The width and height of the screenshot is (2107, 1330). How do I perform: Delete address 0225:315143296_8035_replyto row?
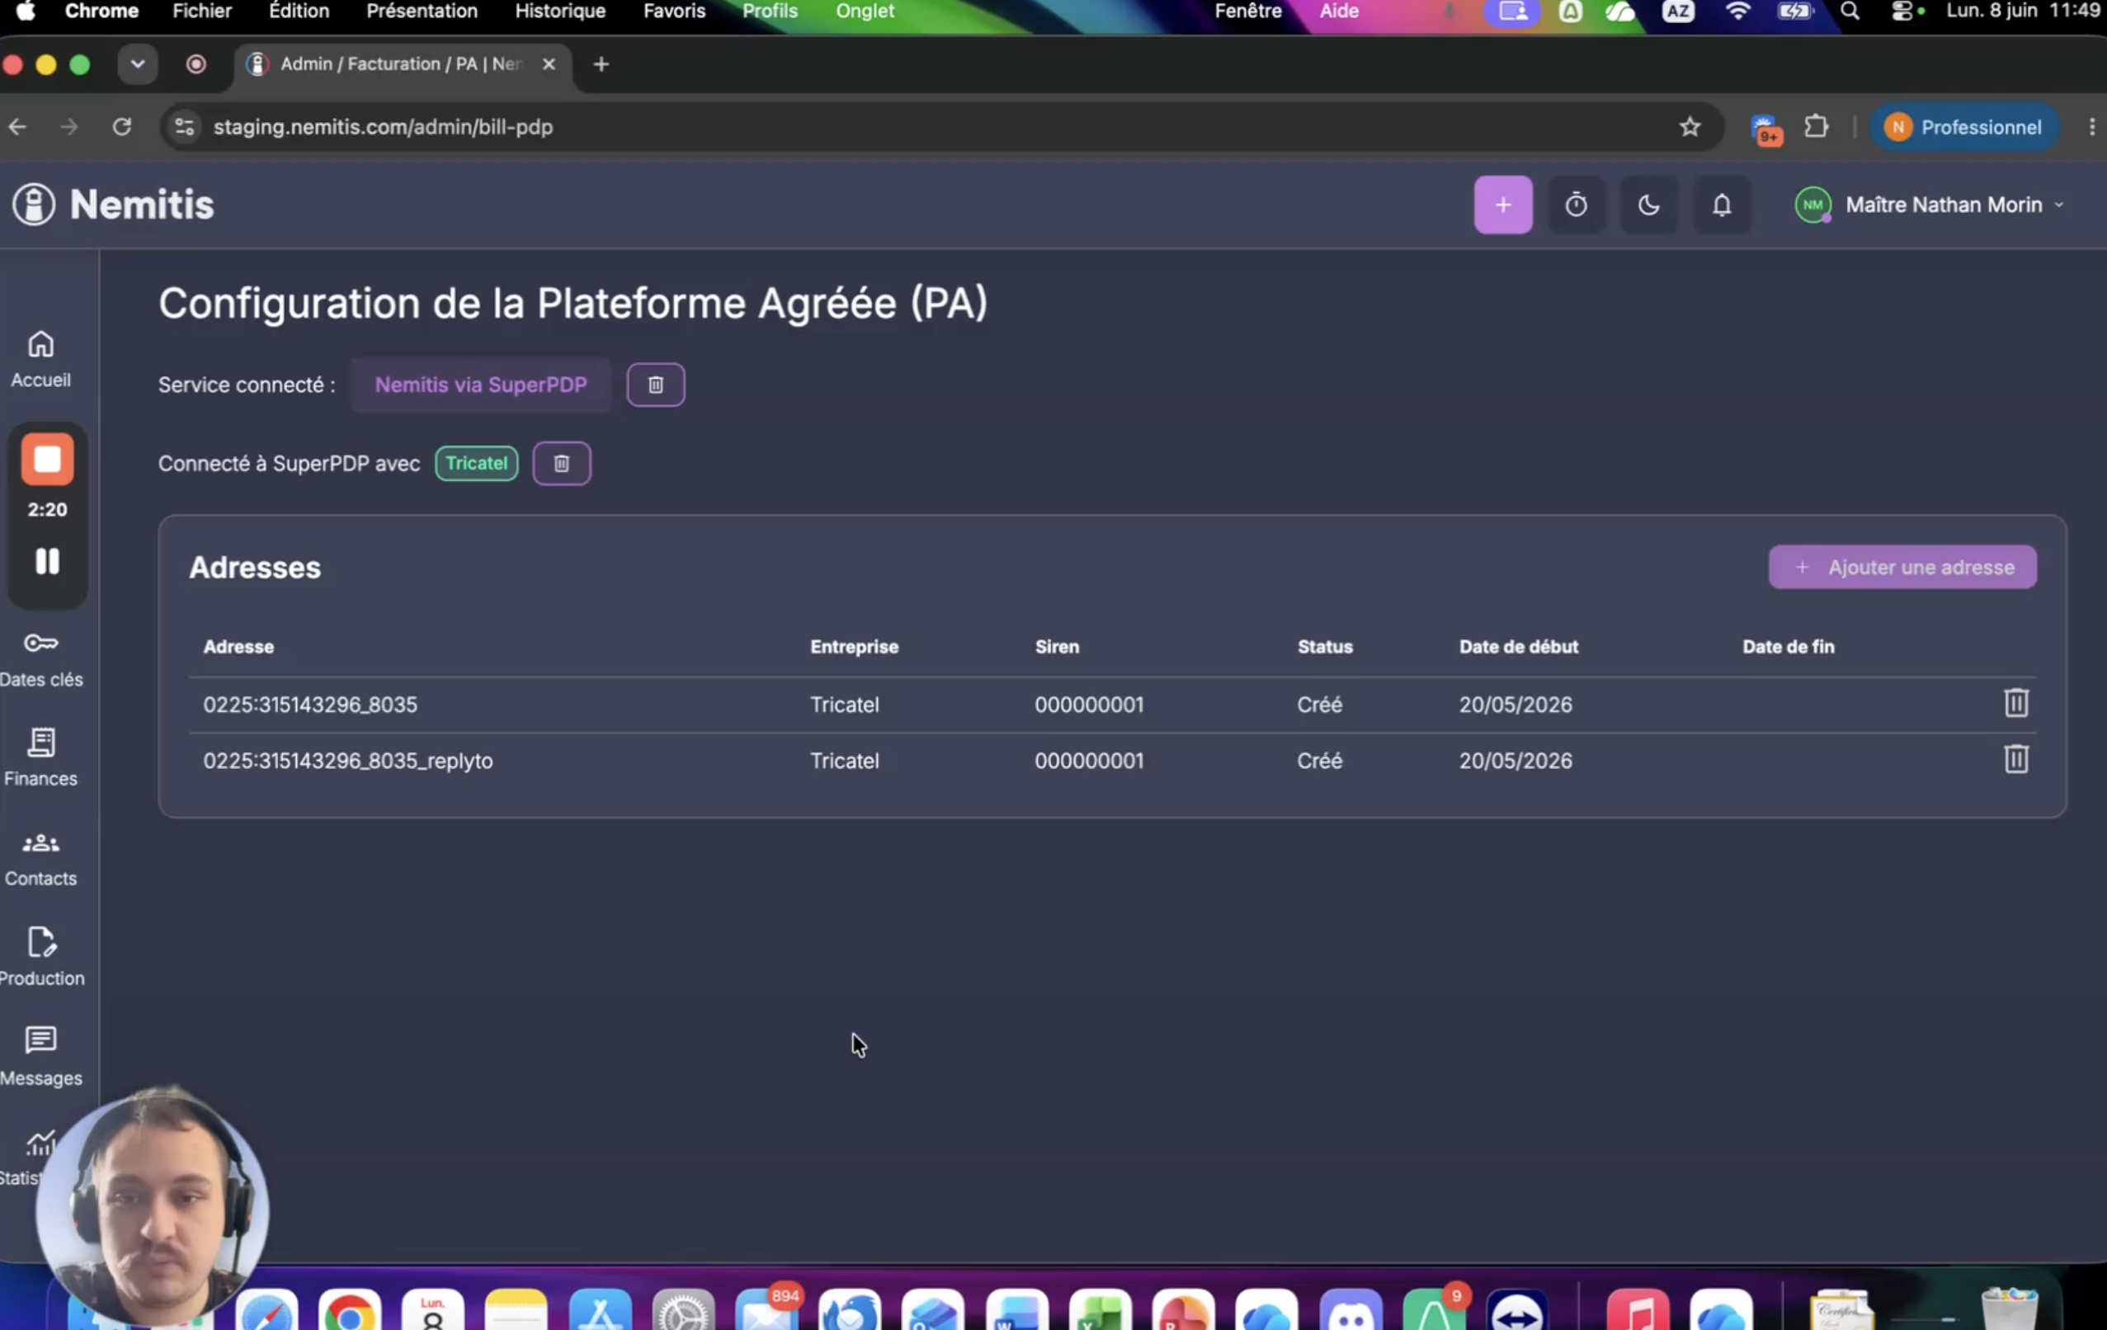(x=2016, y=758)
